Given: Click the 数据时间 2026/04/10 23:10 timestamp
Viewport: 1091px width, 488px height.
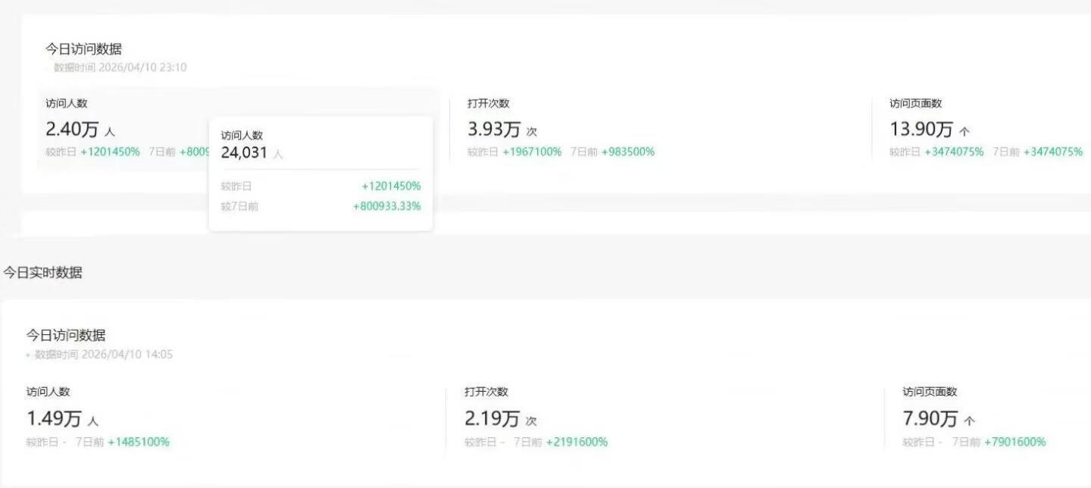Looking at the screenshot, I should [x=120, y=67].
